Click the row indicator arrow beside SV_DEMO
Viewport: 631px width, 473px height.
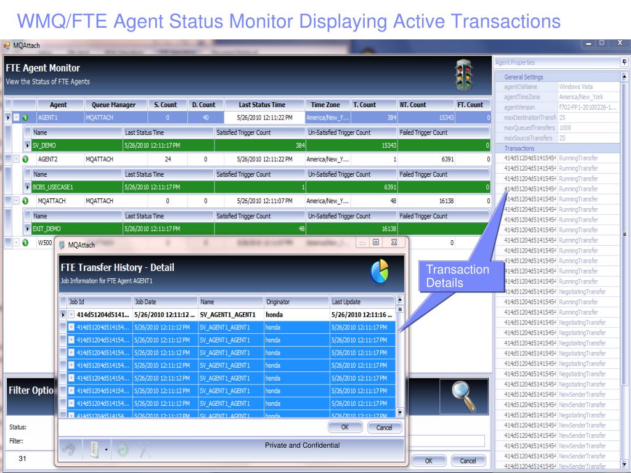27,145
